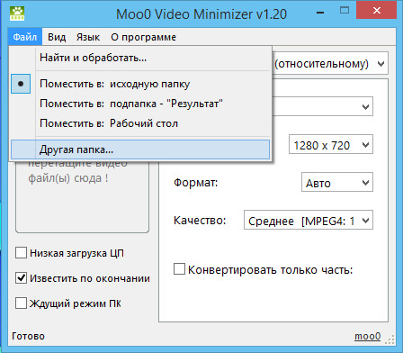Open the Язык menu

point(88,37)
